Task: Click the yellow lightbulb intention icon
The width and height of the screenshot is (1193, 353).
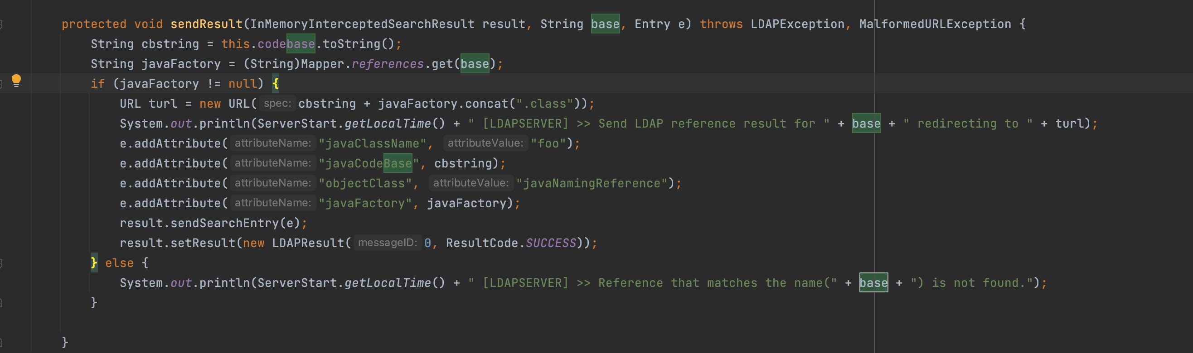Action: pyautogui.click(x=16, y=81)
